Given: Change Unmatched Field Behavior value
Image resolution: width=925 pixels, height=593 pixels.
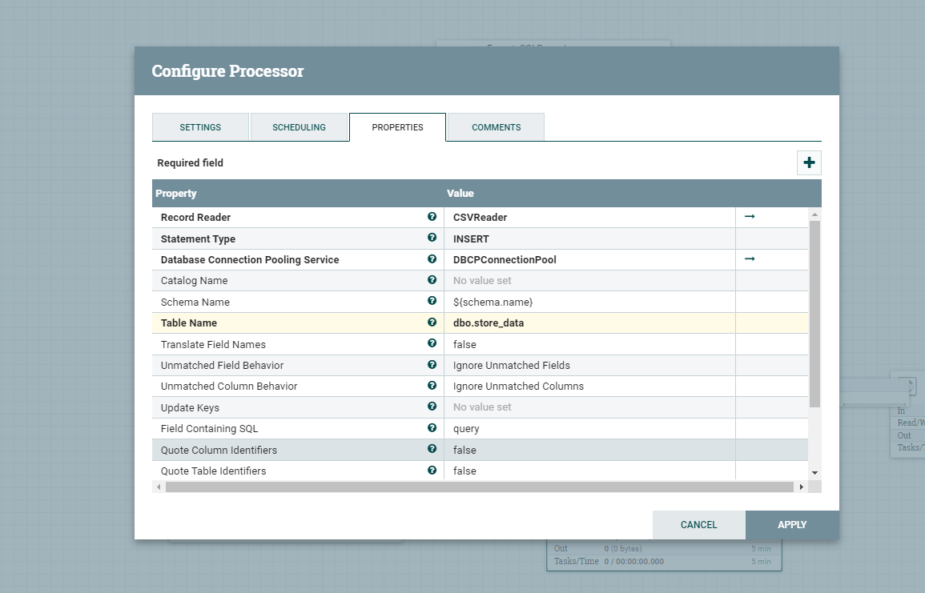Looking at the screenshot, I should point(589,365).
